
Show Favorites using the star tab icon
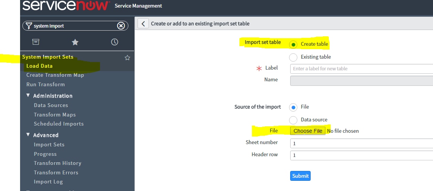point(75,42)
